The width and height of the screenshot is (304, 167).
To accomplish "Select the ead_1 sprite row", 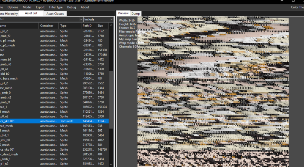I will [x=54, y=107].
